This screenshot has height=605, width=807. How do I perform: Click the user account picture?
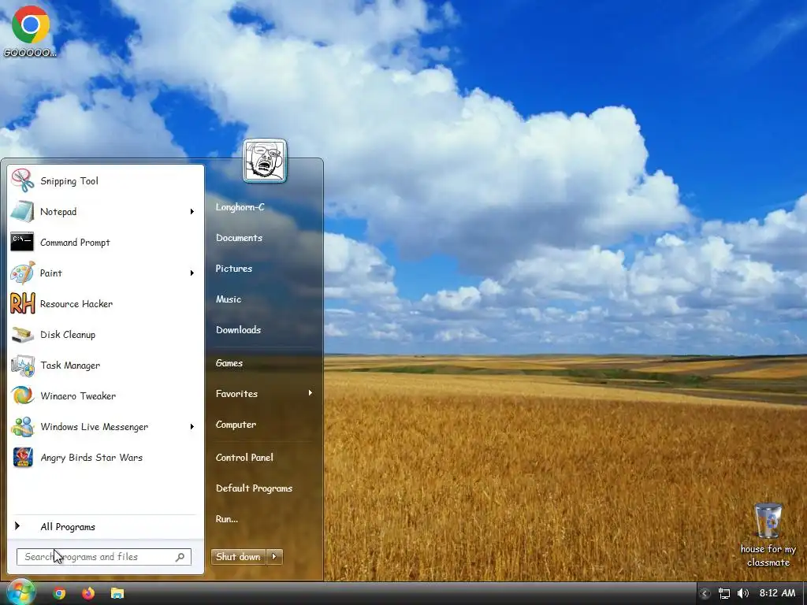click(265, 161)
